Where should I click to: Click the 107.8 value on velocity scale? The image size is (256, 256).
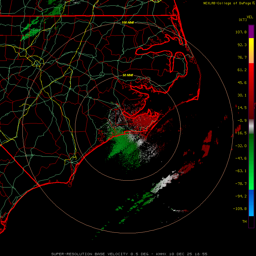click(x=241, y=32)
